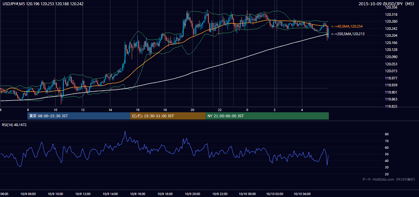Click the 10/10 00:00 time axis label
419x197 pixels.
click(248, 194)
